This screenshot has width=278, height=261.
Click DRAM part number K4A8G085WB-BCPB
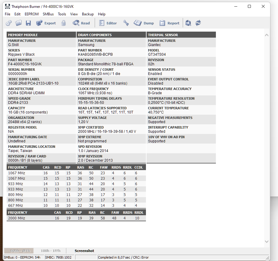[95, 54]
